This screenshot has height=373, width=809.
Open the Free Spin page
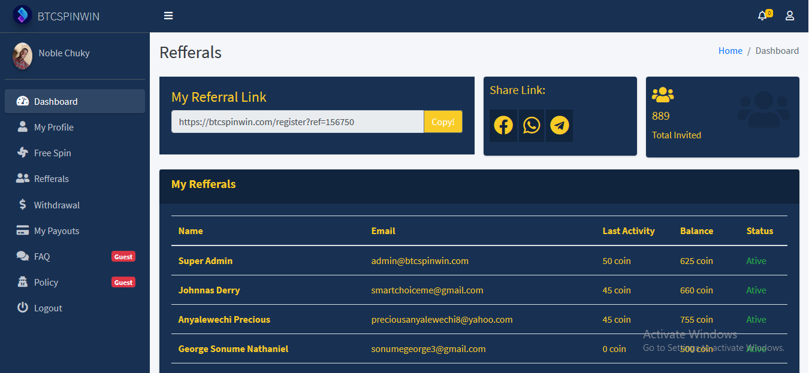pos(75,153)
